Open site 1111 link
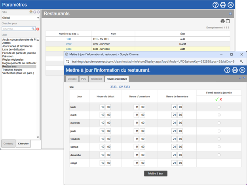 [69, 39]
